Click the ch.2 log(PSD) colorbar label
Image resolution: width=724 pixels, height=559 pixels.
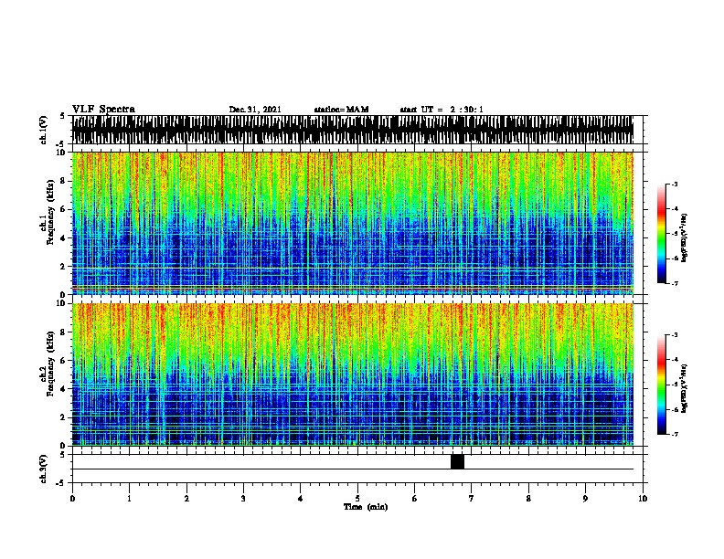coord(684,388)
